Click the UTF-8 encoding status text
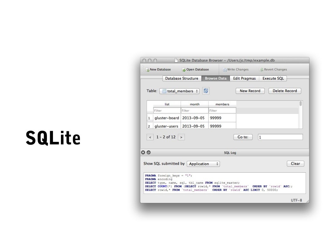Image resolution: width=325 pixels, height=225 pixels. (x=296, y=200)
